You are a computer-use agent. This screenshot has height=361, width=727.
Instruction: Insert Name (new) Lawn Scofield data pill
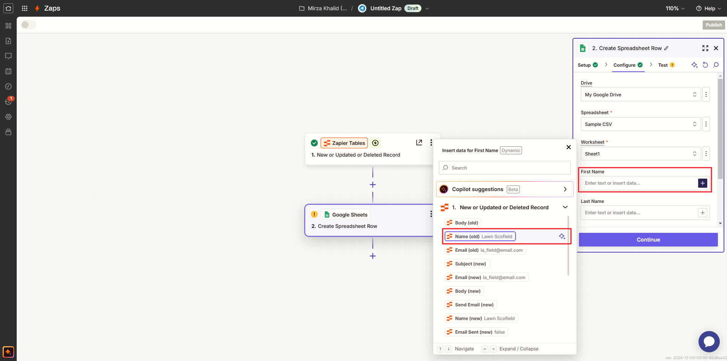tap(481, 318)
